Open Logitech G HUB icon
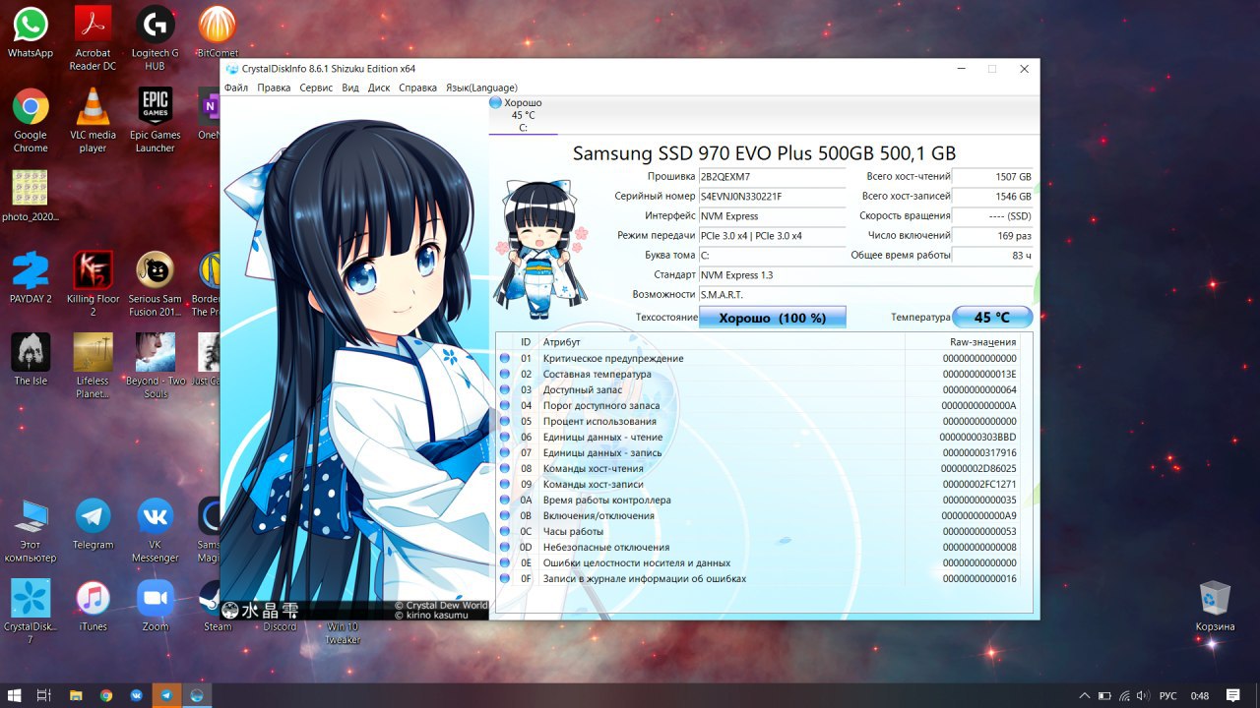The height and width of the screenshot is (708, 1260). 155,37
